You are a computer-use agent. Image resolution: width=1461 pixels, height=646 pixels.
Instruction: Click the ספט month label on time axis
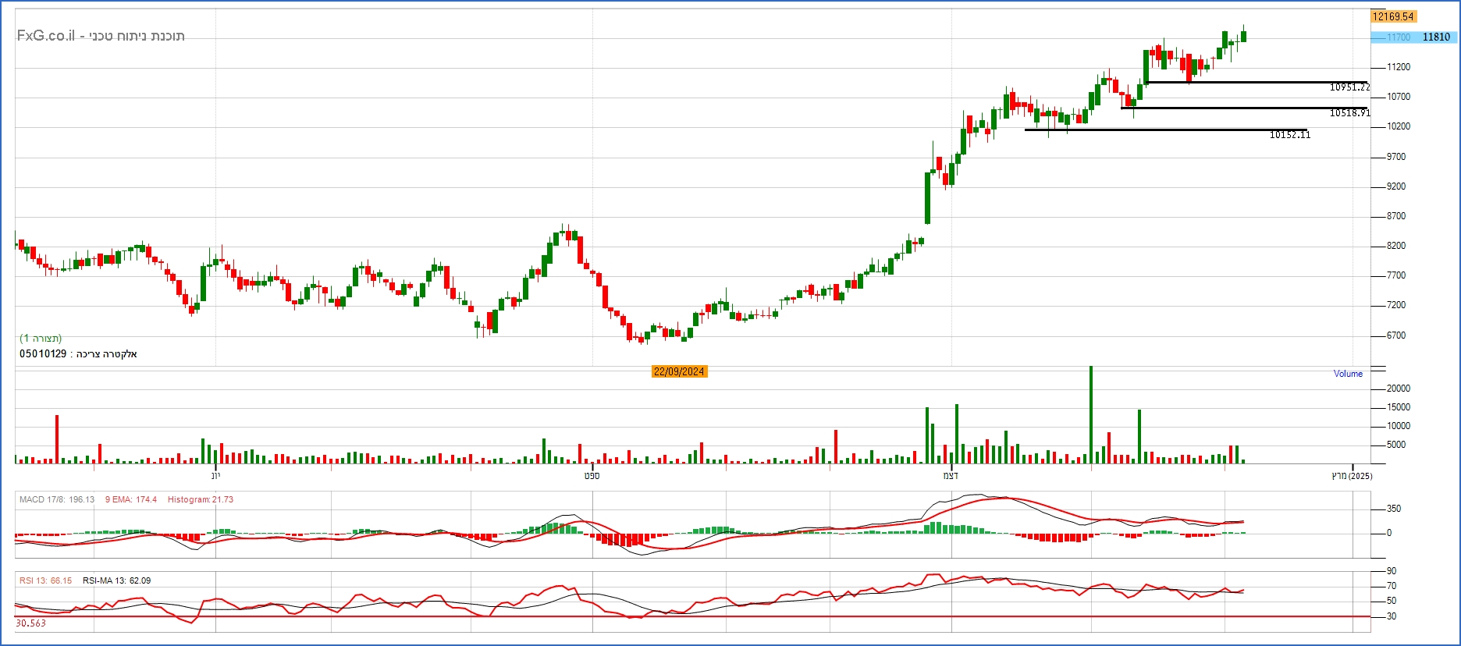point(592,476)
